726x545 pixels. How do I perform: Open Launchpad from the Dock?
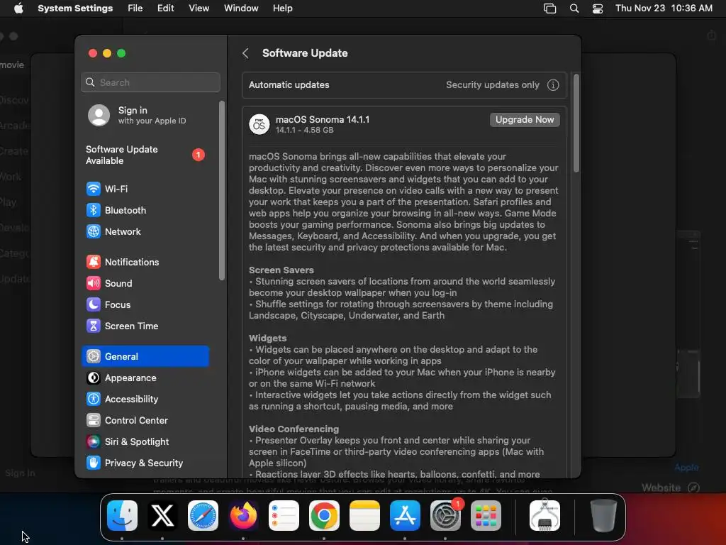pos(486,515)
